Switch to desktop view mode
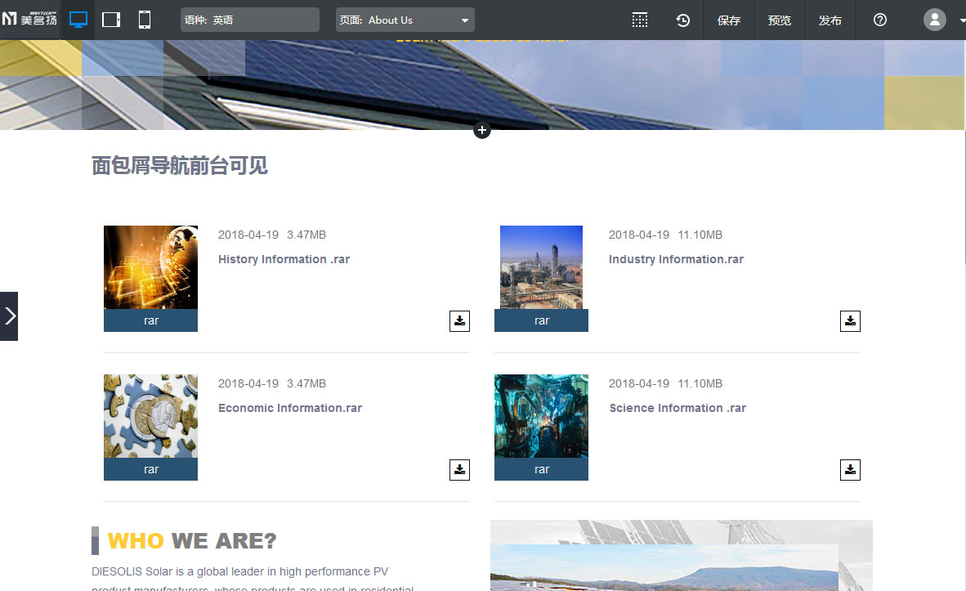 (78, 20)
